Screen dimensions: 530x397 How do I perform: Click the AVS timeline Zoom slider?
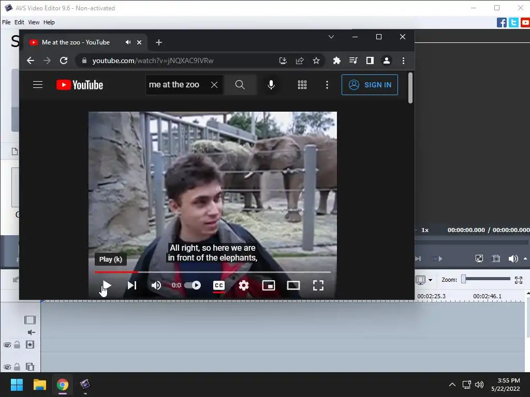click(485, 279)
